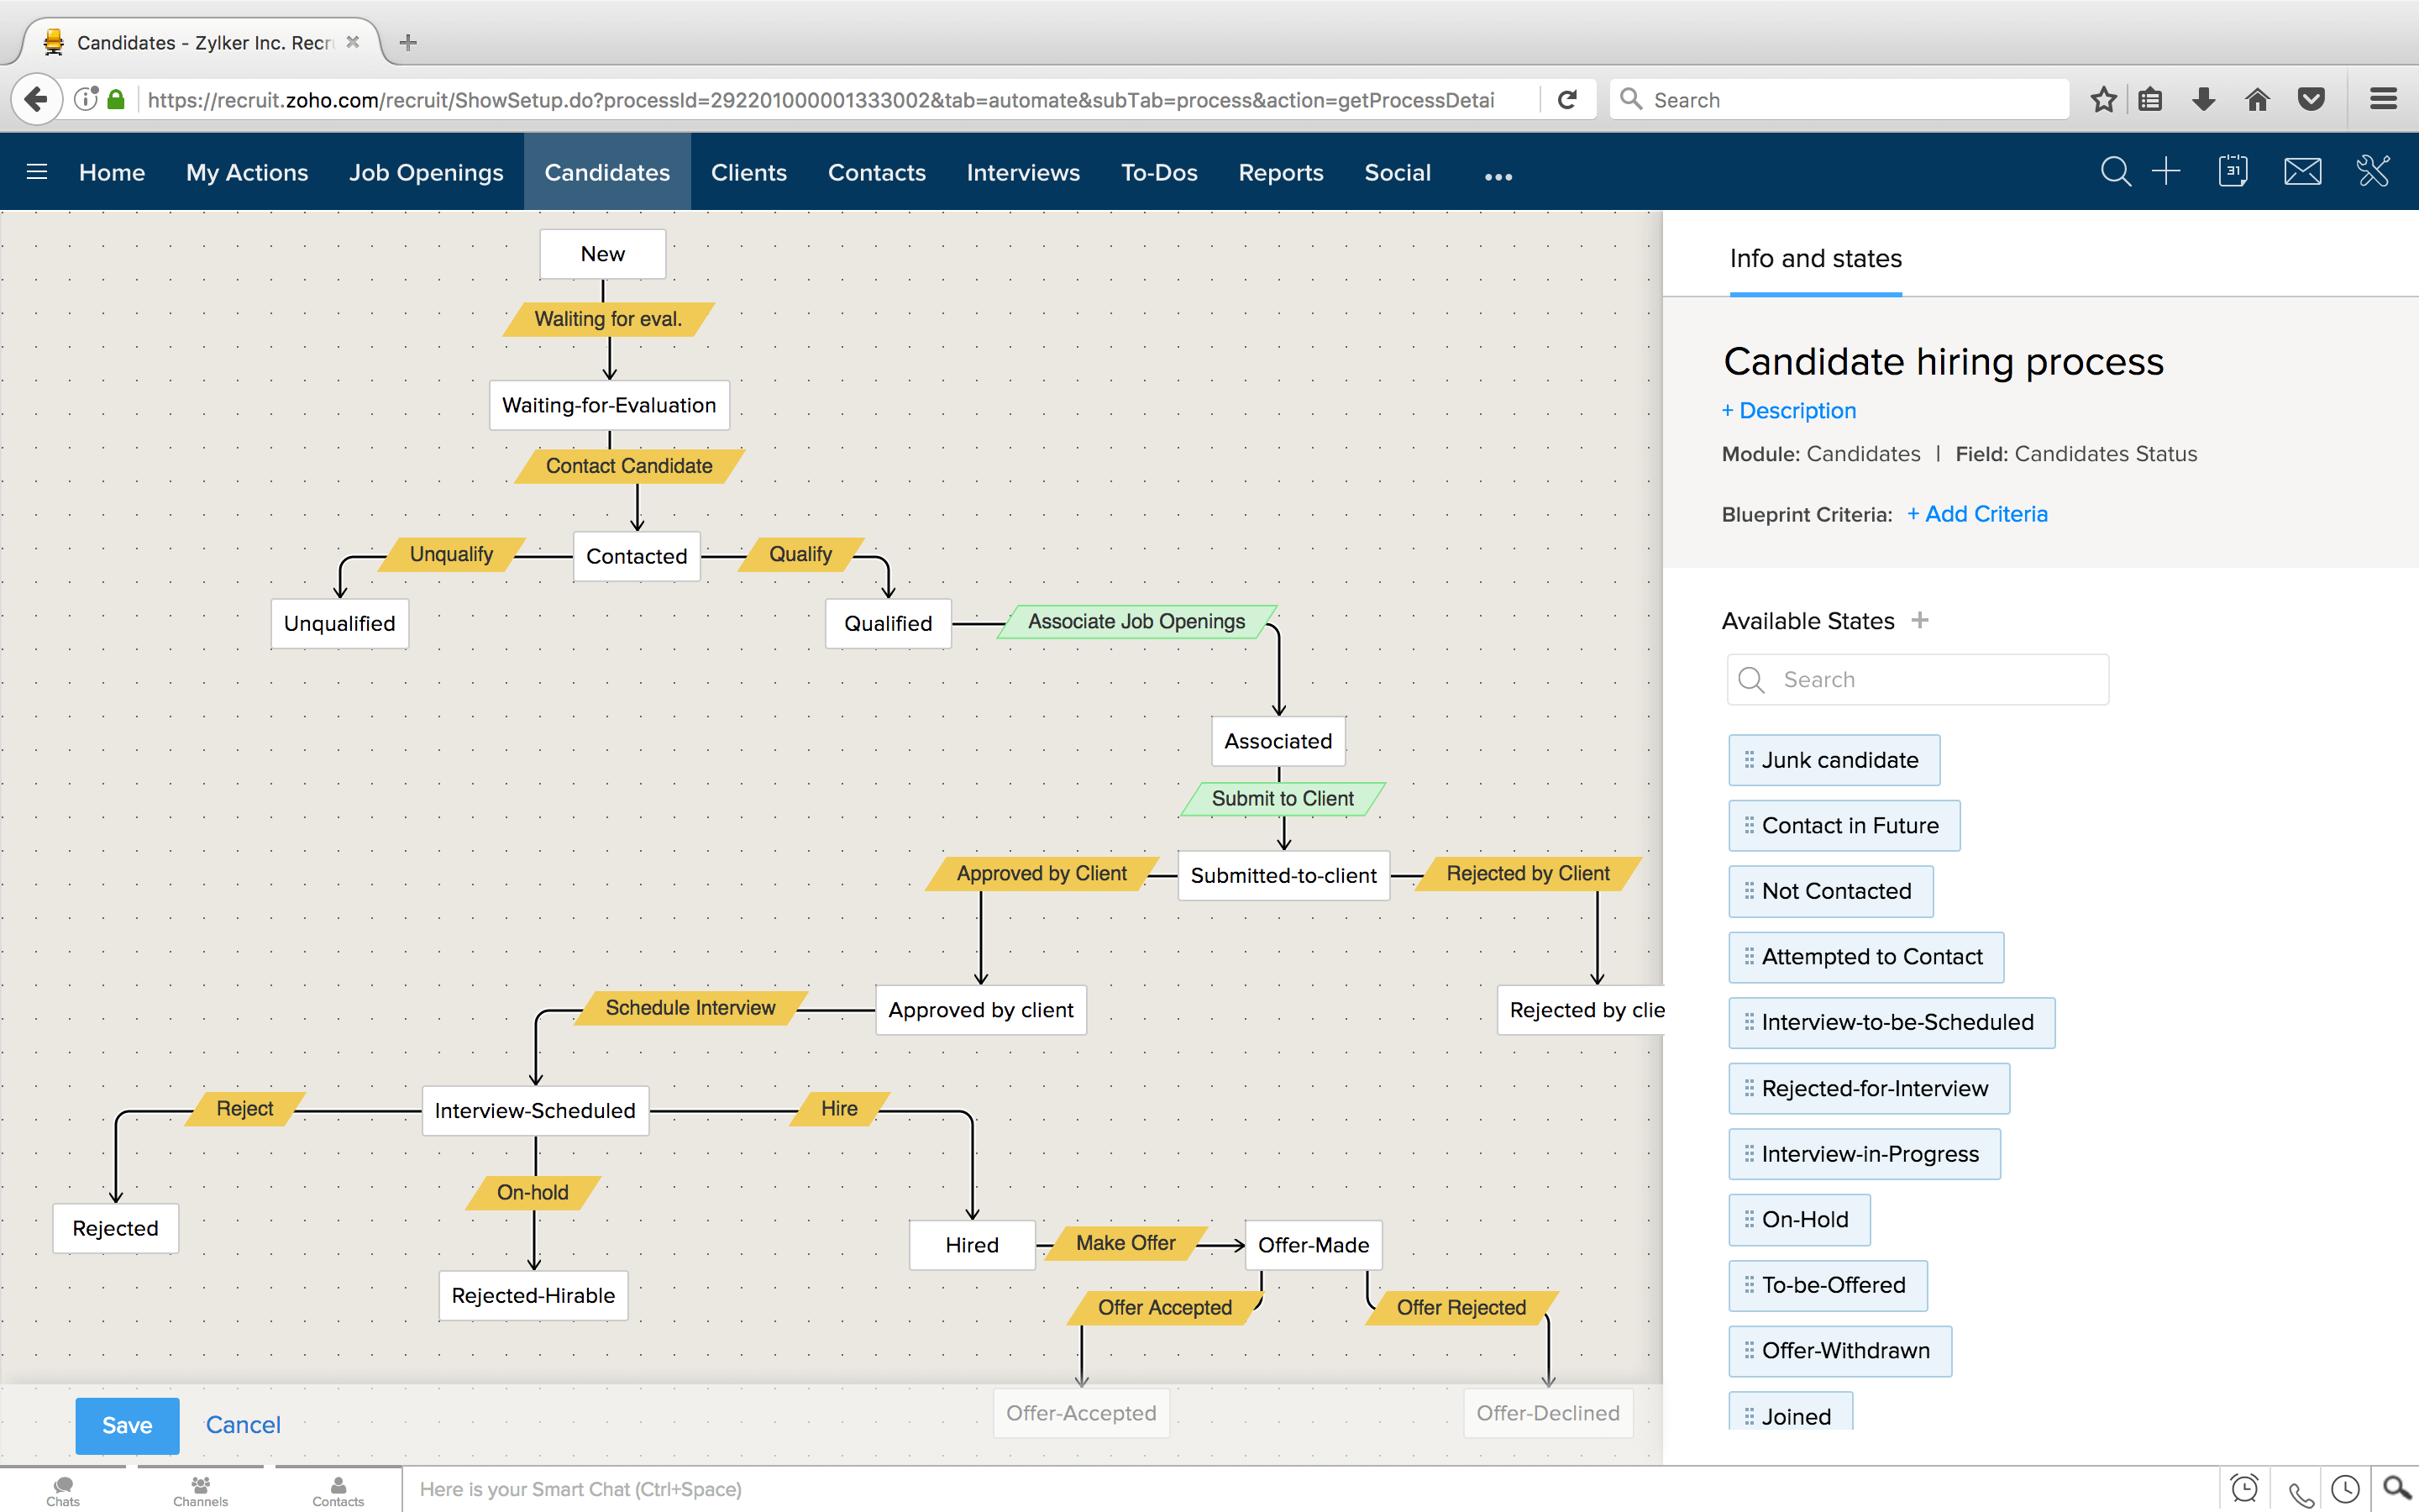Open the Reports module tab
The height and width of the screenshot is (1512, 2419).
point(1280,172)
